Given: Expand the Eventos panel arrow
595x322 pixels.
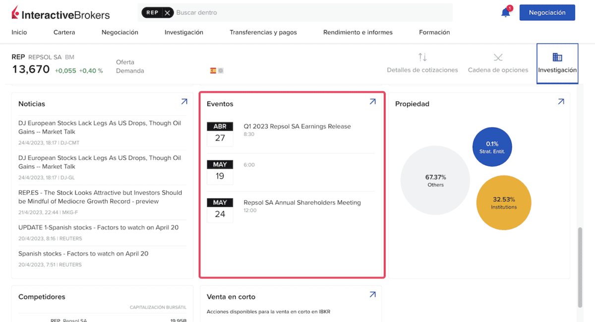Looking at the screenshot, I should tap(372, 101).
